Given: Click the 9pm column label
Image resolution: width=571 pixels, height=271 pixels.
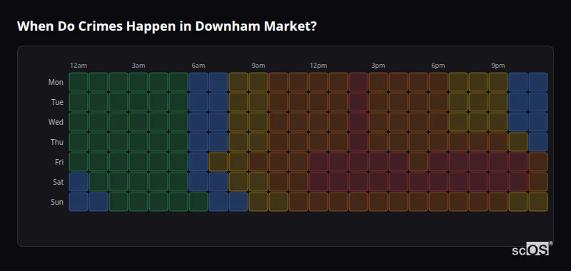Looking at the screenshot, I should pyautogui.click(x=498, y=66).
